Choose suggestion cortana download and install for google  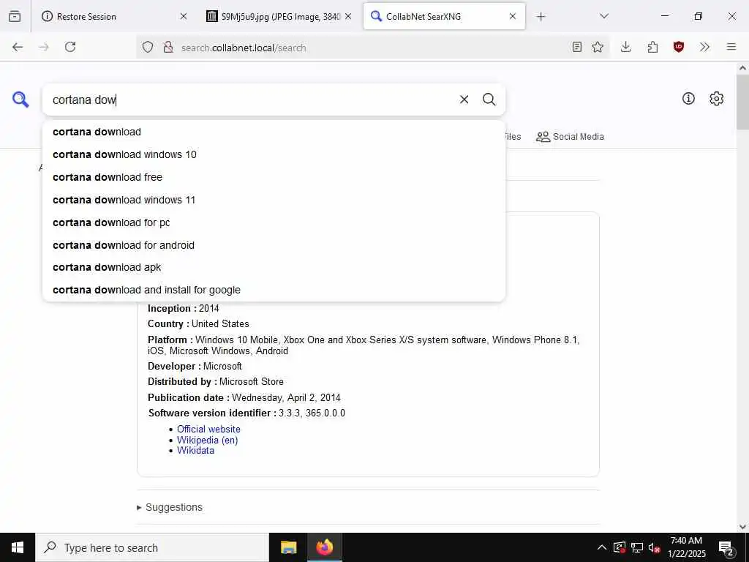(274, 290)
